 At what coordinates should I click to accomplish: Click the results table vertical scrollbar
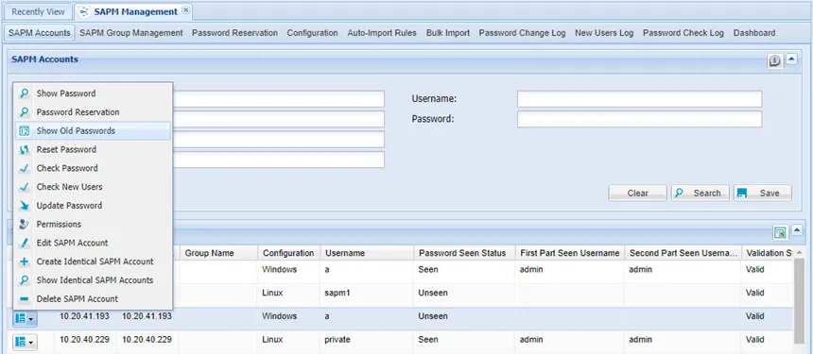(799, 300)
